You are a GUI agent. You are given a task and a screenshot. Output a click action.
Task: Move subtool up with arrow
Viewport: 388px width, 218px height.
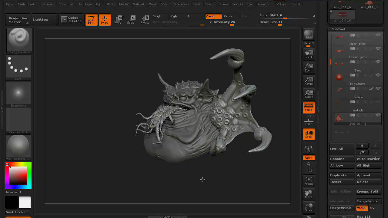[x=362, y=146]
